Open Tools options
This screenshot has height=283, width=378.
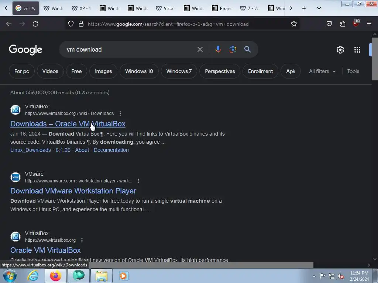[353, 71]
